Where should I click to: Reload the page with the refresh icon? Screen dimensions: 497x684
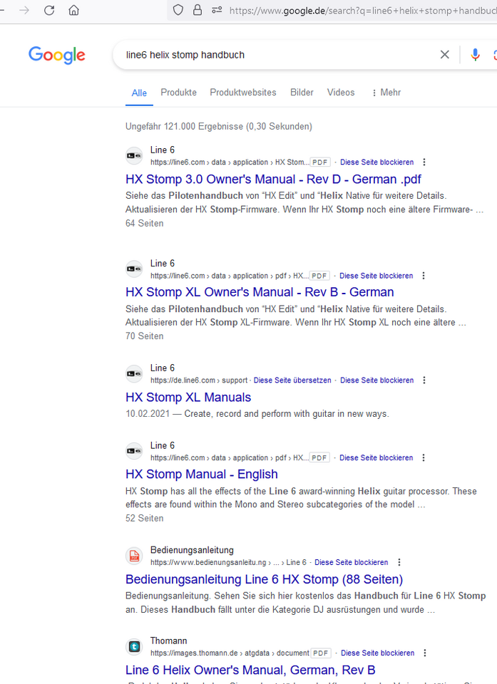(x=49, y=10)
